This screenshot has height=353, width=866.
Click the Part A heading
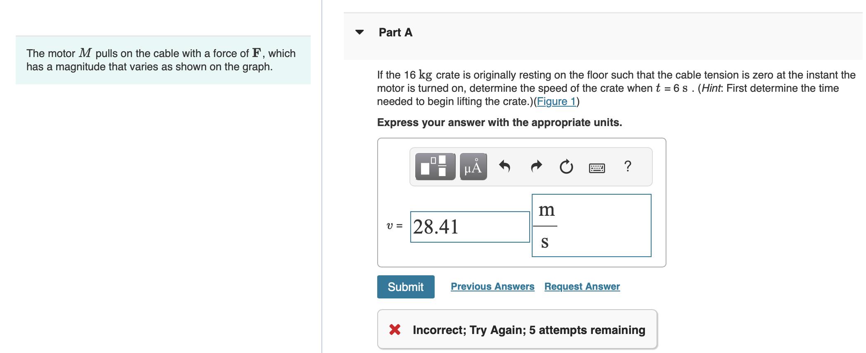(x=395, y=32)
